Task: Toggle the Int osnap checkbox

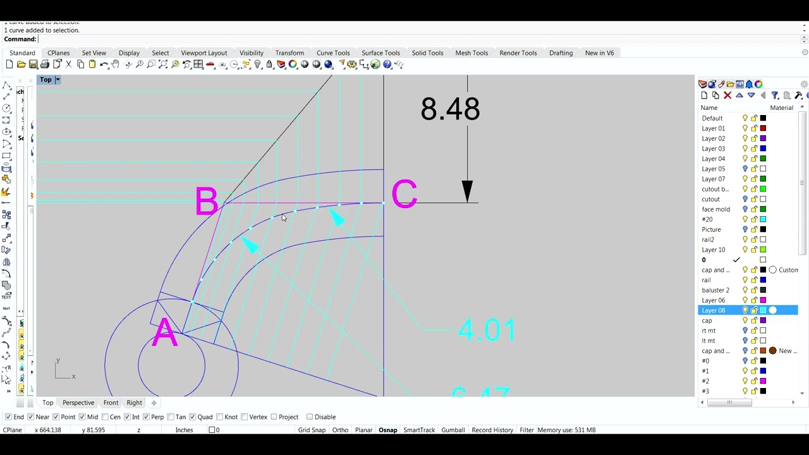Action: [126, 417]
